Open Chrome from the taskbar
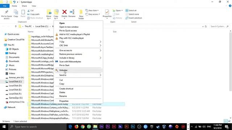This screenshot has width=232, height=130. point(83,127)
